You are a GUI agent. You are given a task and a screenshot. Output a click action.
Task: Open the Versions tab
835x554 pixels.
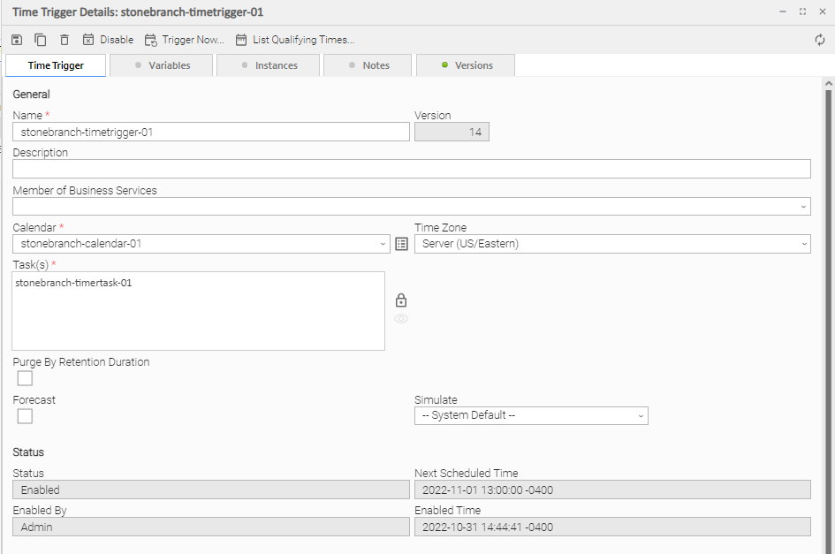466,65
